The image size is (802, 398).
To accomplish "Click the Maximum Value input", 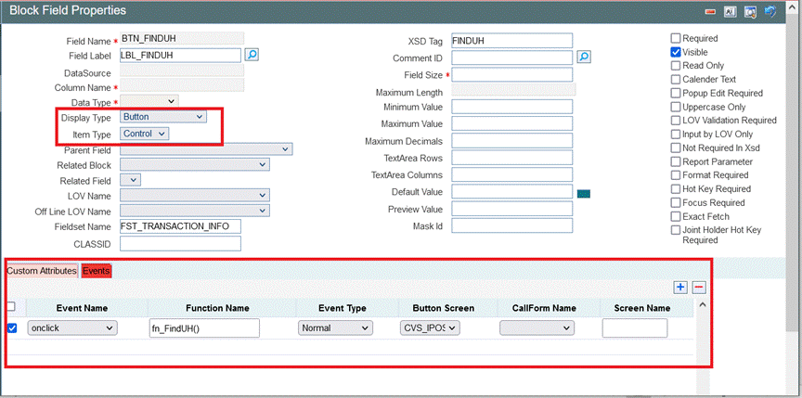I will (512, 123).
